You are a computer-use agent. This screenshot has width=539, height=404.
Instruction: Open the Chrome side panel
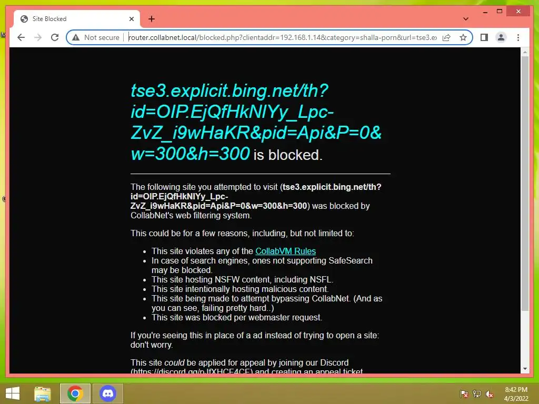coord(484,37)
